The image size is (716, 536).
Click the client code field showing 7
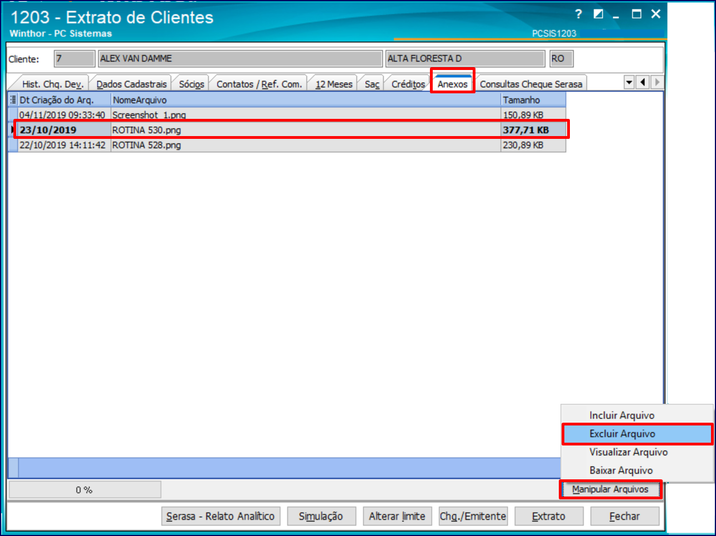tap(74, 58)
